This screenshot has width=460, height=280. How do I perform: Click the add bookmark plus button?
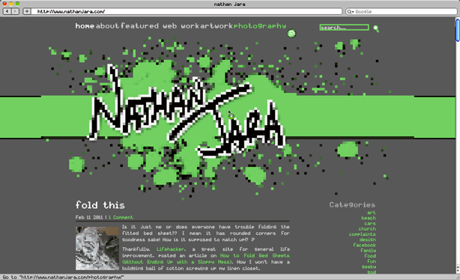tap(27, 11)
